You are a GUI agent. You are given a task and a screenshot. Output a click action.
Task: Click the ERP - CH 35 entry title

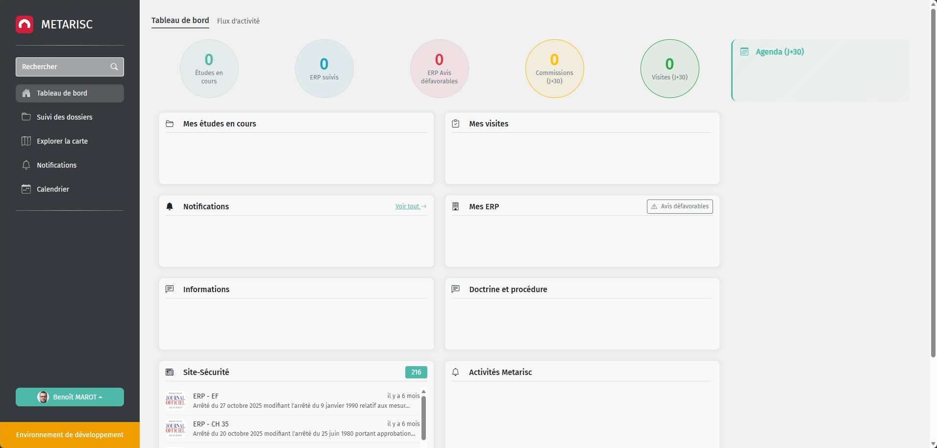[x=211, y=424]
